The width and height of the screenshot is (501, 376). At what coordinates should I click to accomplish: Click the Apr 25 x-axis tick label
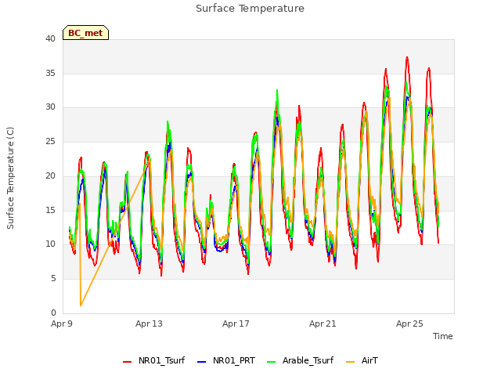pos(409,324)
